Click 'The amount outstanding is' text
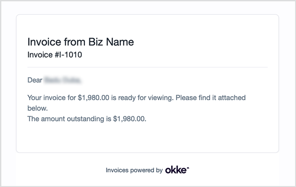The image size is (296, 187). point(69,119)
